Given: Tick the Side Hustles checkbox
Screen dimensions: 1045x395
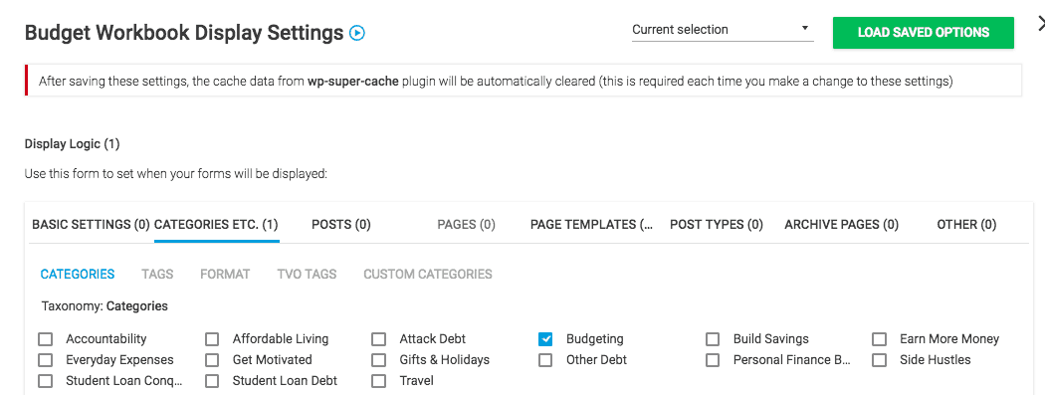Looking at the screenshot, I should coord(879,360).
